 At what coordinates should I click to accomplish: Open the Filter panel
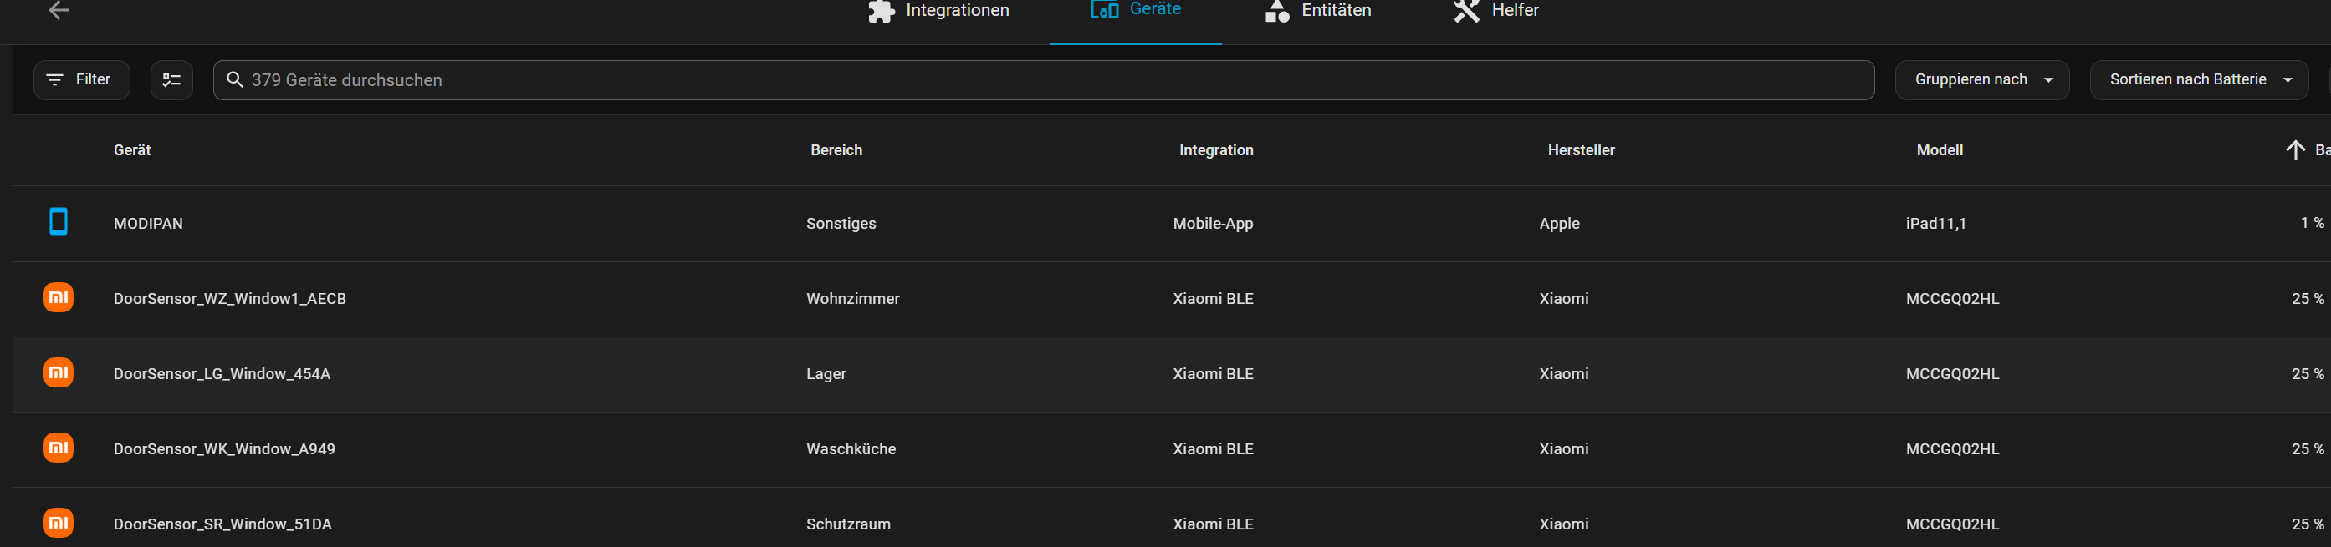coord(81,79)
